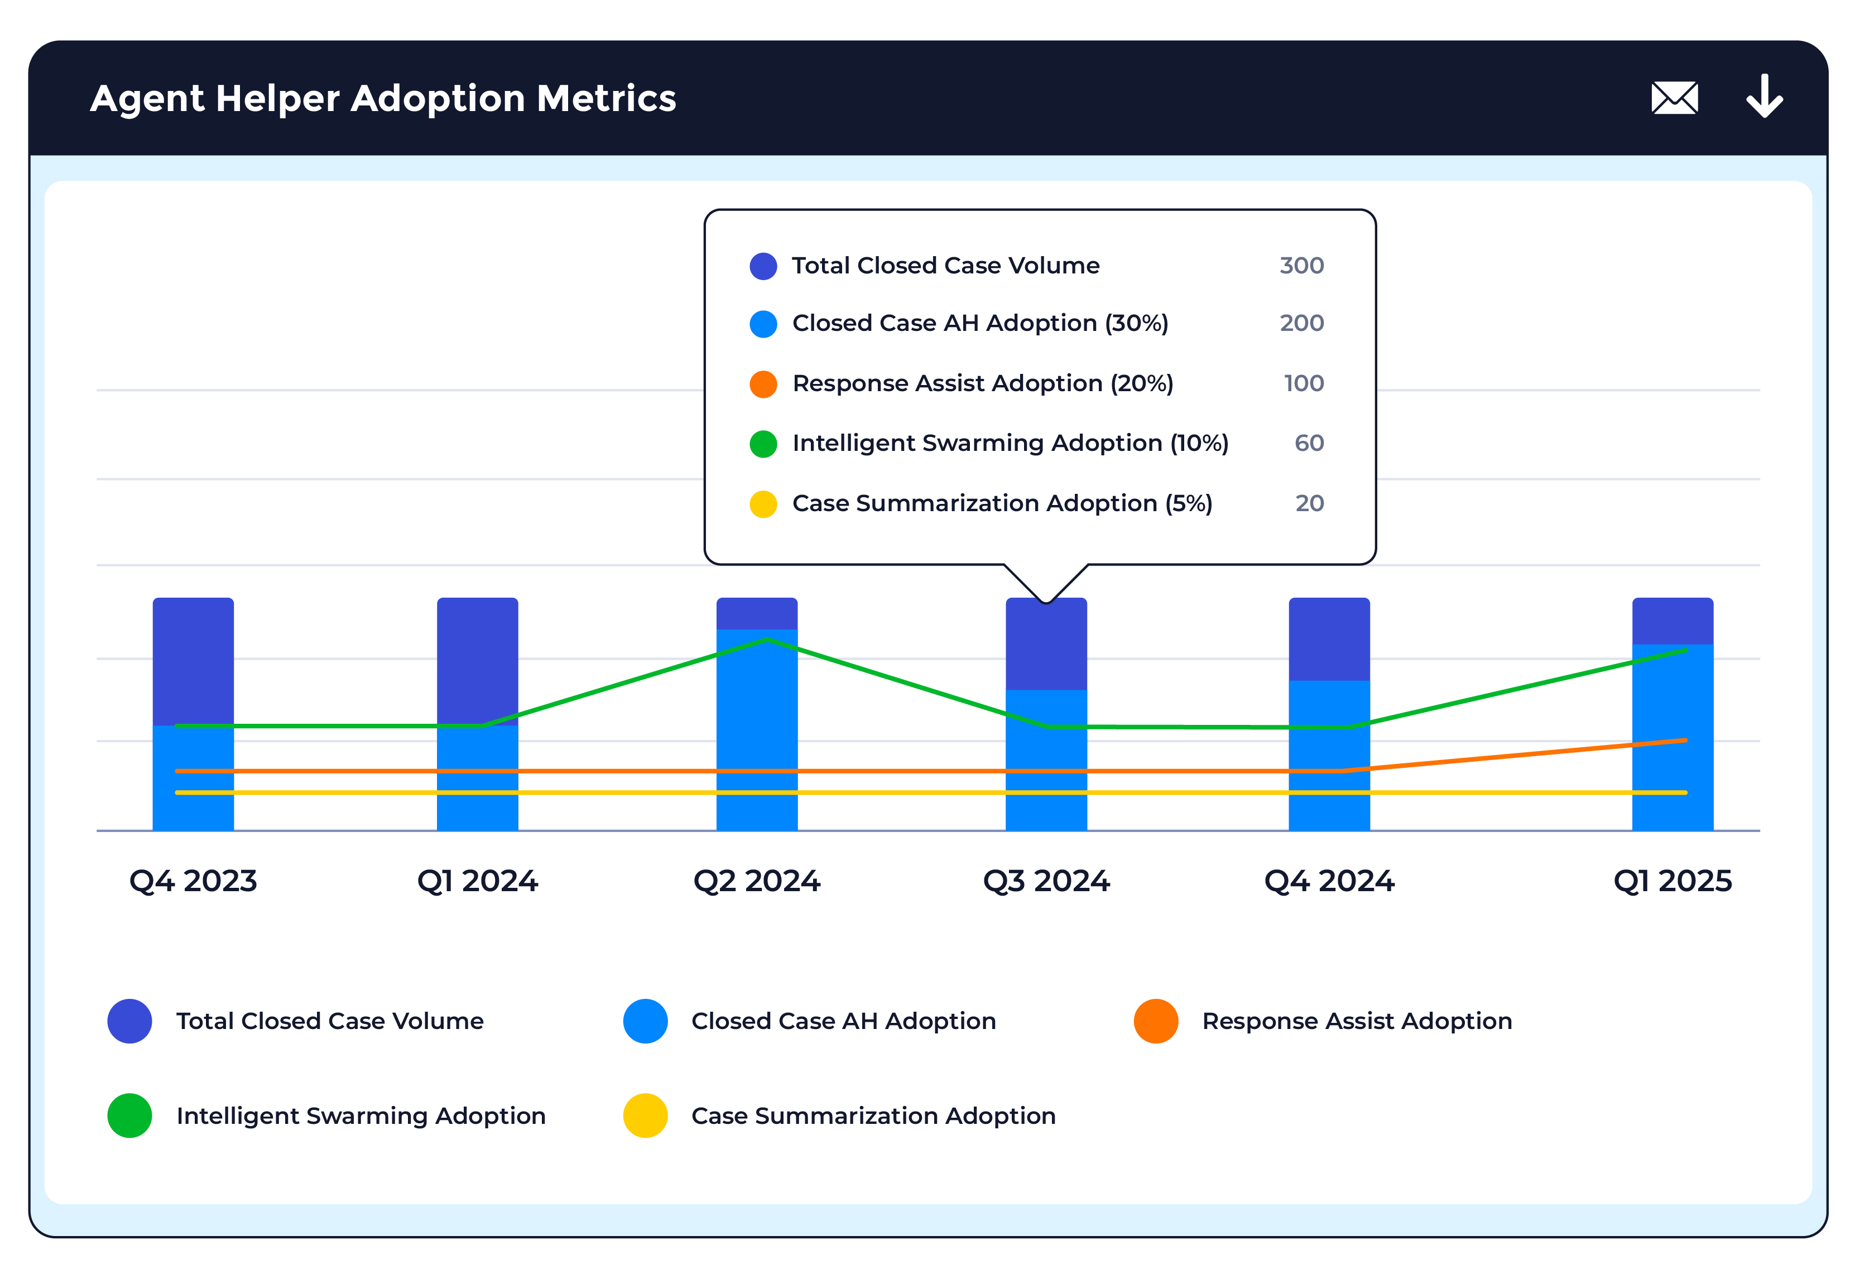This screenshot has height=1279, width=1860.
Task: Click the Q1 2025 axis label
Action: (1672, 881)
